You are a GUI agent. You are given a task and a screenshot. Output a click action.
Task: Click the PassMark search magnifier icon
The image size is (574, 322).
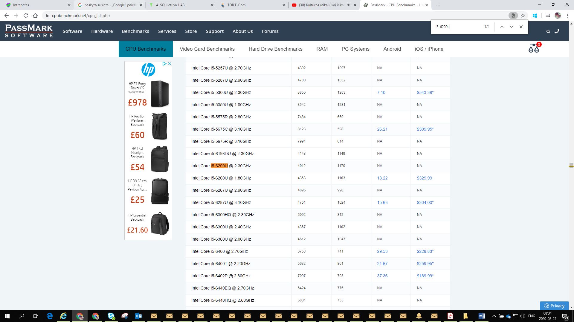click(x=548, y=31)
